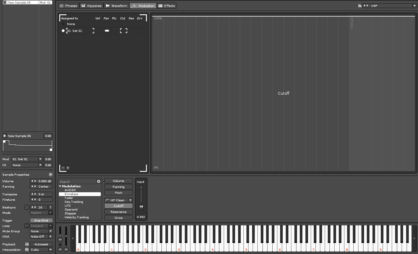Select Envelope in the device list
Image resolution: width=418 pixels, height=254 pixels.
[x=80, y=194]
